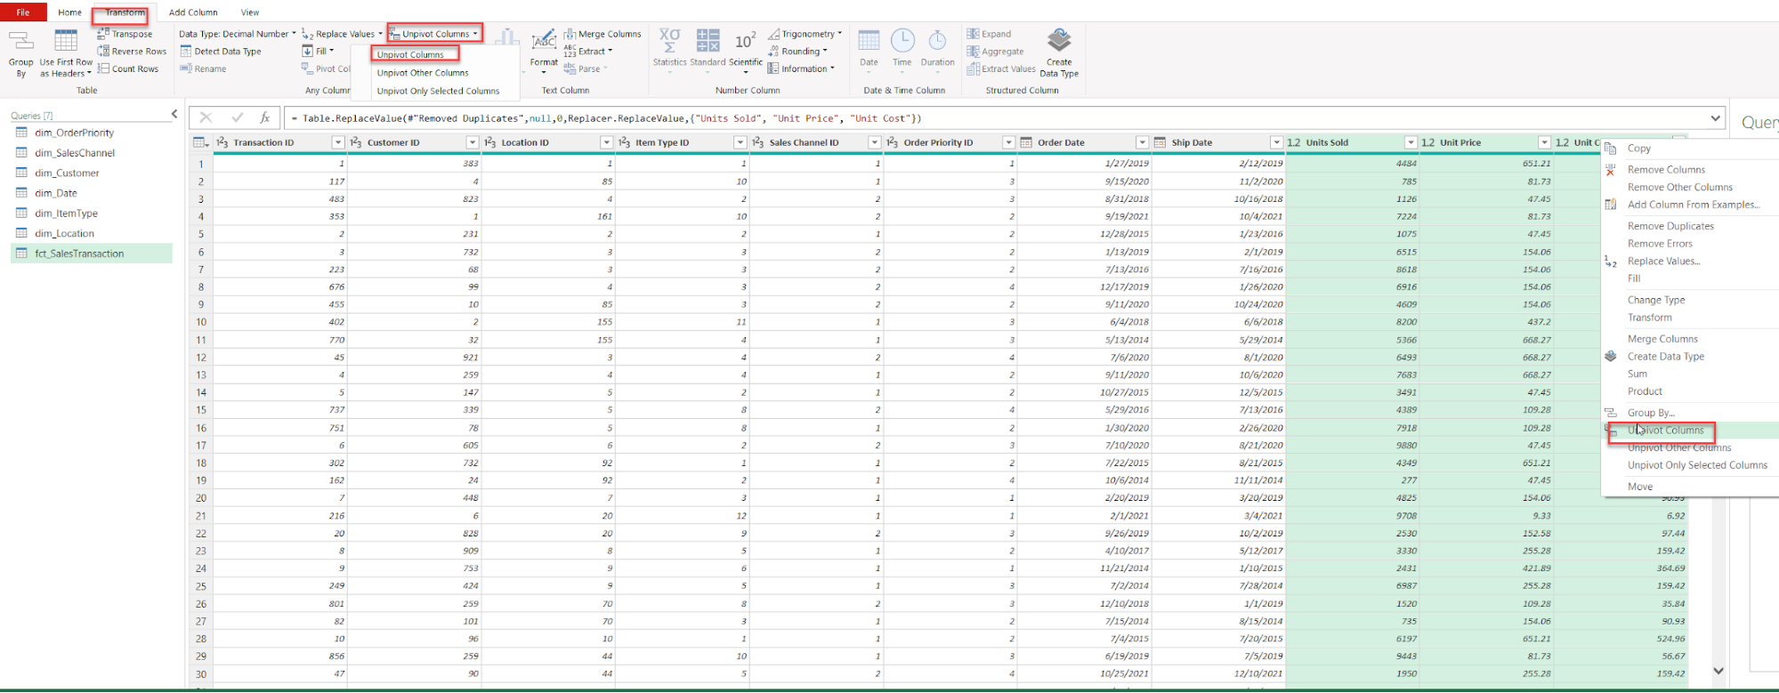
Task: Click the table corner menu icon
Action: coord(200,142)
